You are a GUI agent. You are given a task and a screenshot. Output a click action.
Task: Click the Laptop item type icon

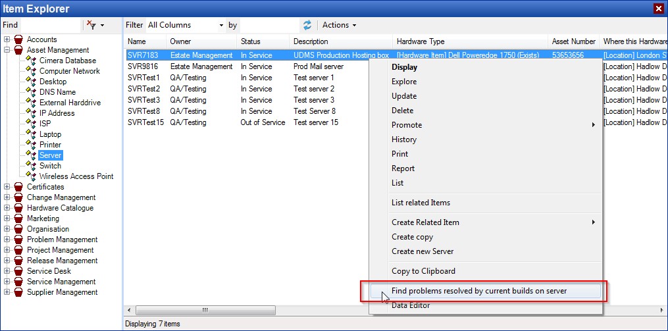click(31, 134)
